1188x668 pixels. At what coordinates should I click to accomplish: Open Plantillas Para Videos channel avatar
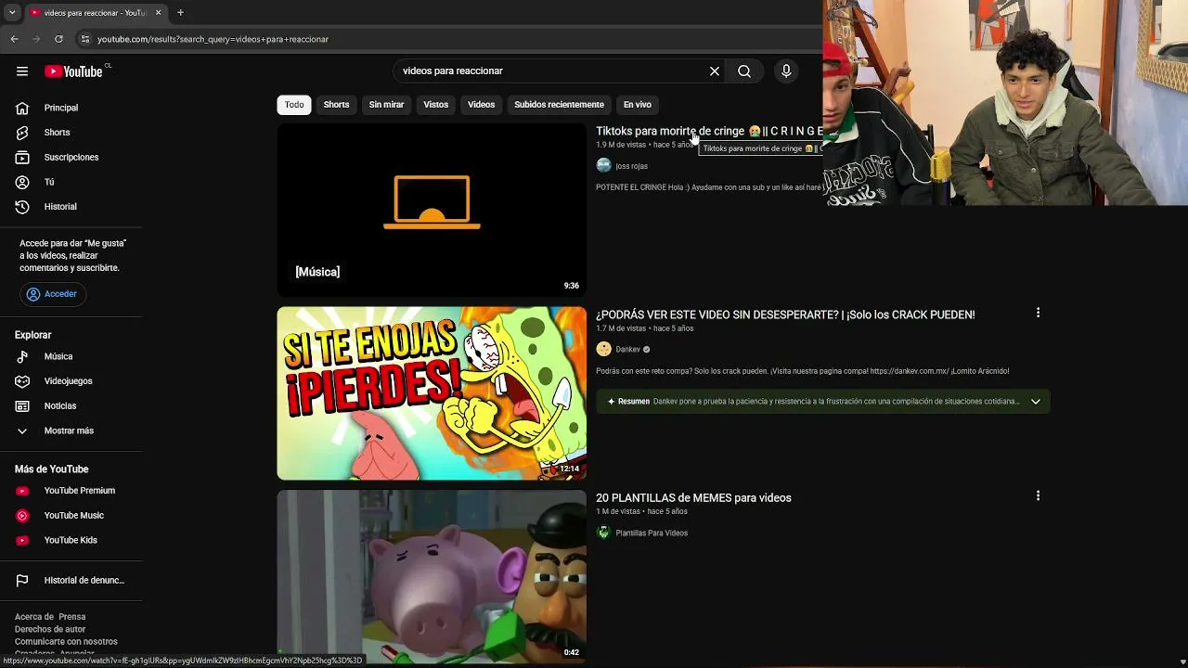pos(604,533)
